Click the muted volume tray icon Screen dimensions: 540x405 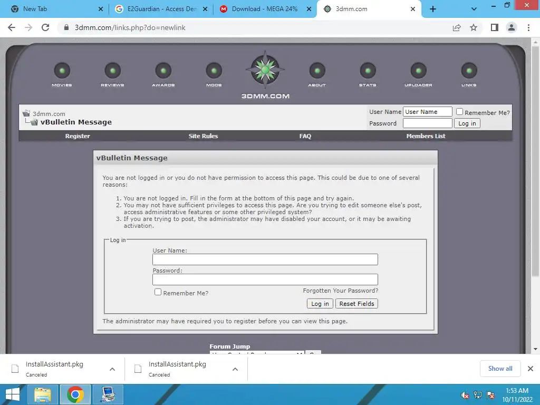pos(465,395)
